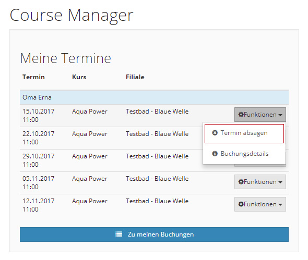
Task: Click the cancel icon beside Termin absagen
Action: (215, 133)
